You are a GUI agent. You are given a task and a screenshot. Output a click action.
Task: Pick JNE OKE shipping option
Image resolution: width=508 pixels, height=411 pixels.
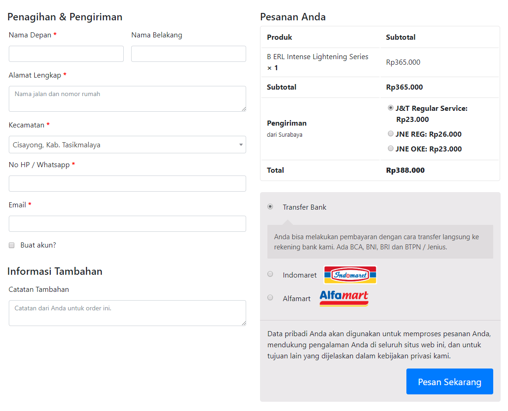(391, 149)
